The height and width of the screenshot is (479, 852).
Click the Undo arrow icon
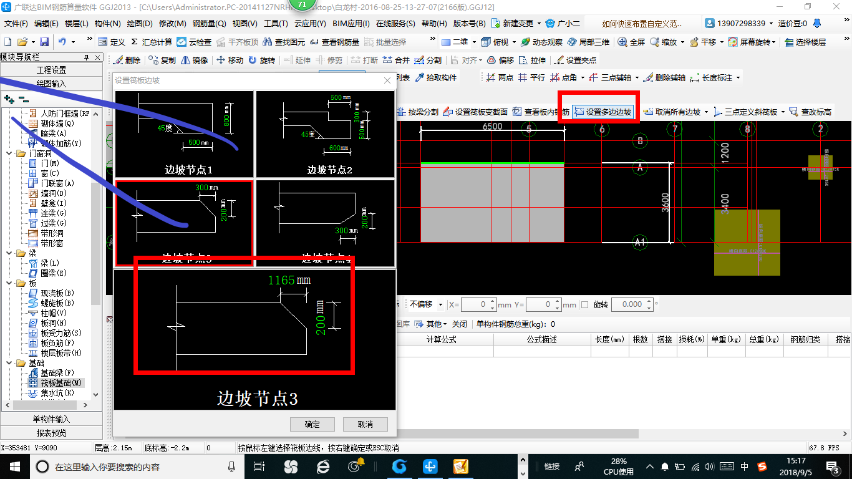(62, 42)
